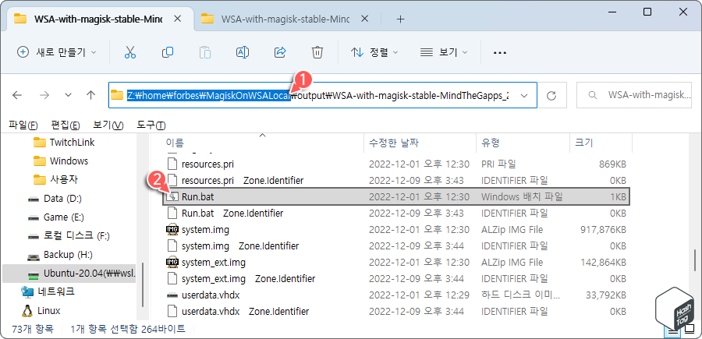Select resources.pri Zone.Identifier file row

coord(396,181)
